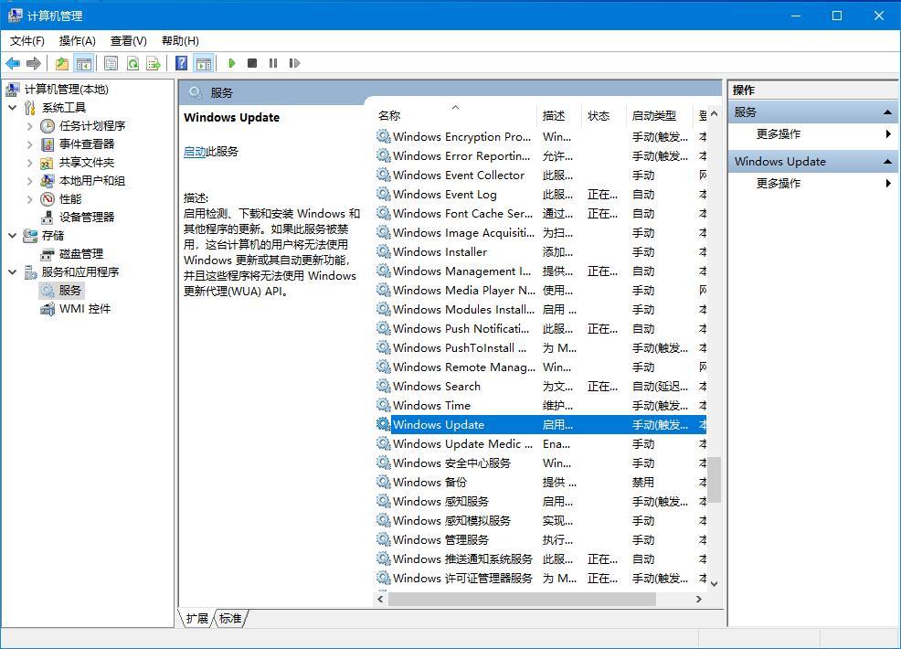Image resolution: width=901 pixels, height=649 pixels.
Task: Expand the 事件查看器 node
Action: coord(30,144)
